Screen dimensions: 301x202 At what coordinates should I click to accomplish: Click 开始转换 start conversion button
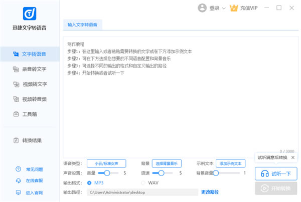click(x=276, y=188)
